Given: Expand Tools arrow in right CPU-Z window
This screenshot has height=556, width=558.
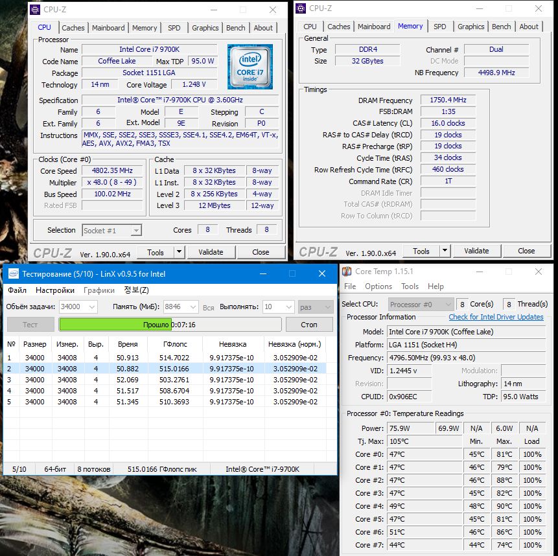Looking at the screenshot, I should (x=445, y=251).
